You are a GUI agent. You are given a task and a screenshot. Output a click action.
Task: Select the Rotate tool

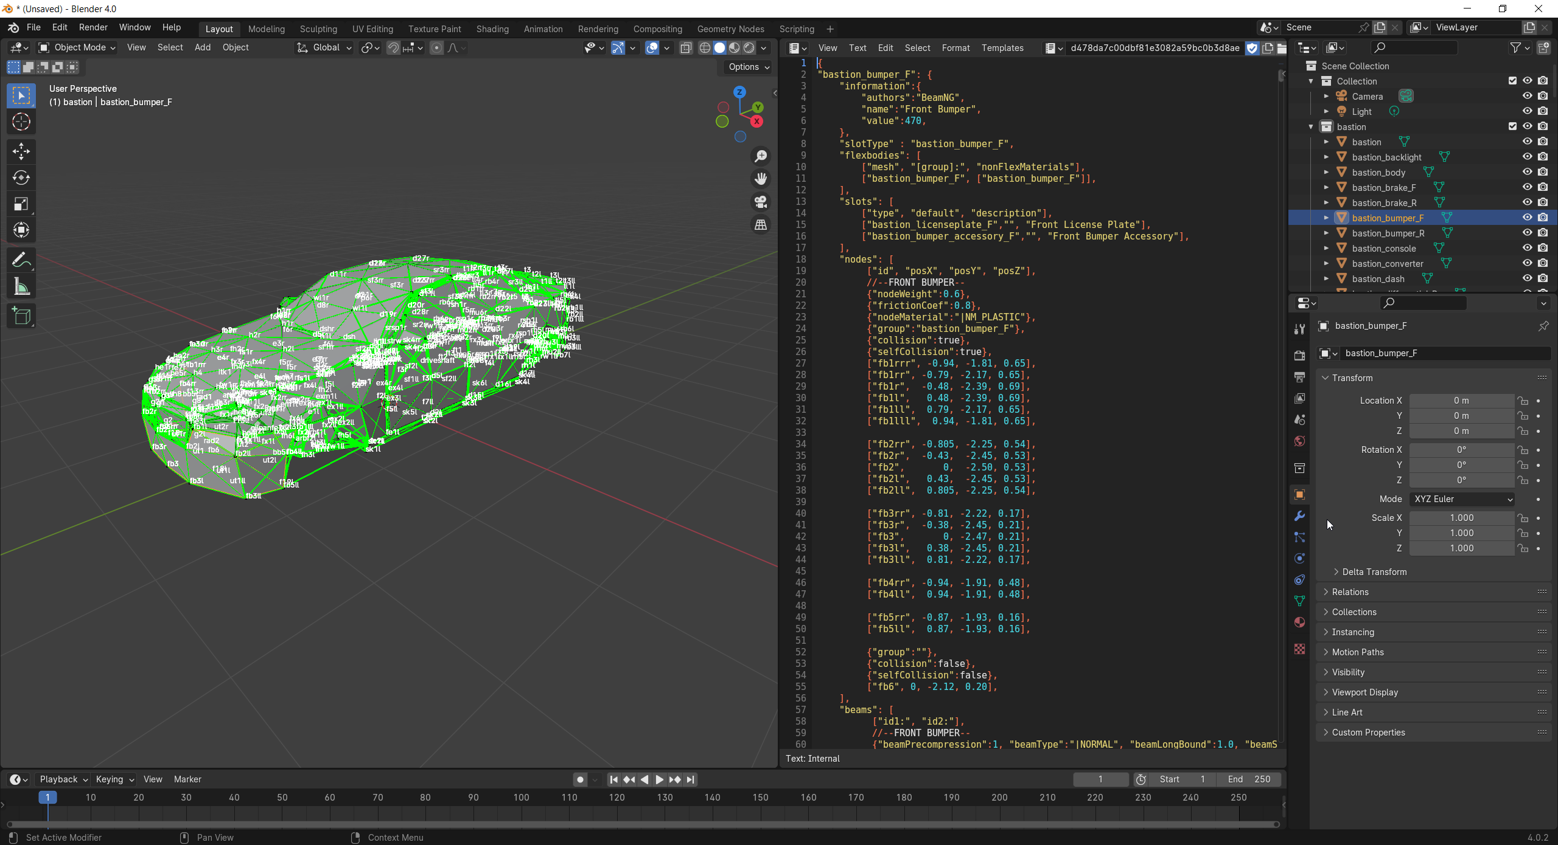[x=21, y=178]
